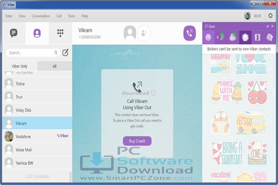Go to previous sticker packs arrow
Image resolution: width=278 pixels, height=185 pixels.
coord(217,37)
